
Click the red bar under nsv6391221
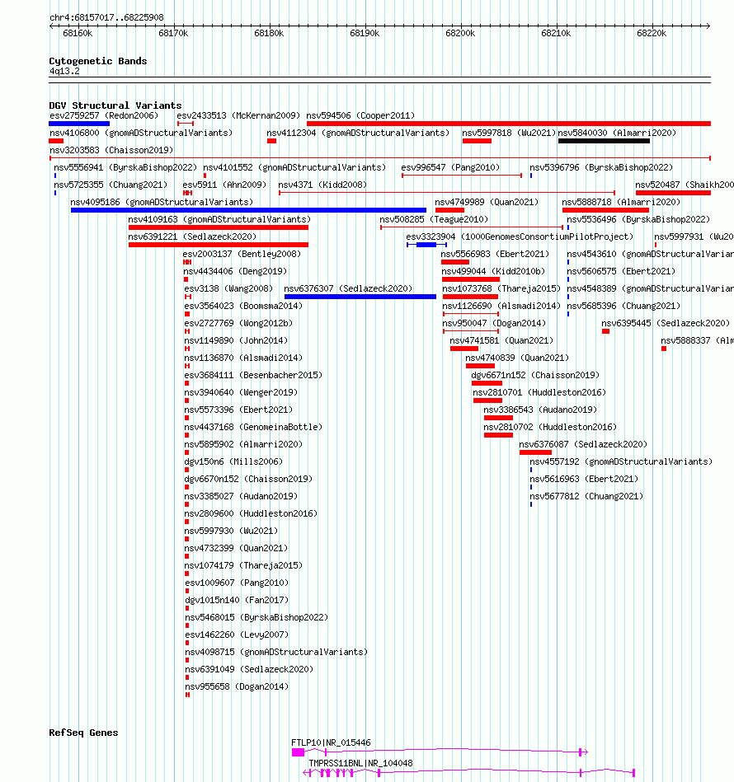pos(219,245)
